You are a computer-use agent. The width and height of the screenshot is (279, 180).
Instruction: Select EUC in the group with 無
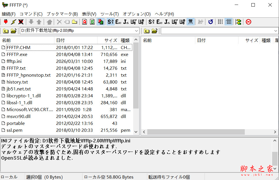click(159, 22)
